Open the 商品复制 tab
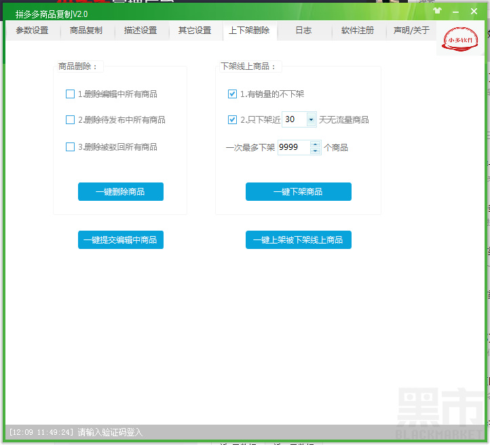This screenshot has width=490, height=445. pos(87,31)
